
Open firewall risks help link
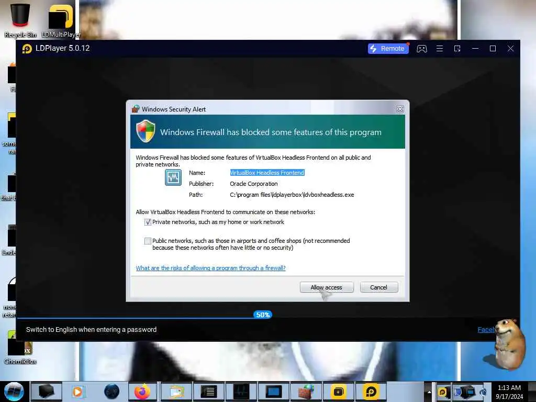[x=210, y=268]
